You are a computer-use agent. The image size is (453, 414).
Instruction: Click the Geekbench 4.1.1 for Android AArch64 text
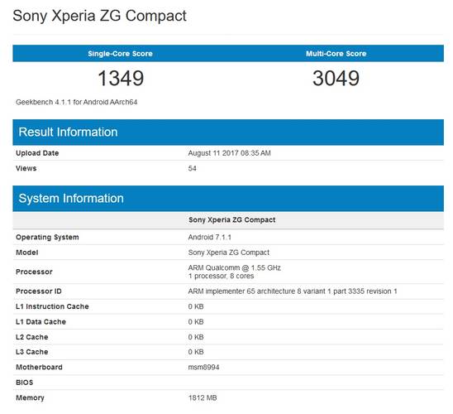(x=77, y=102)
